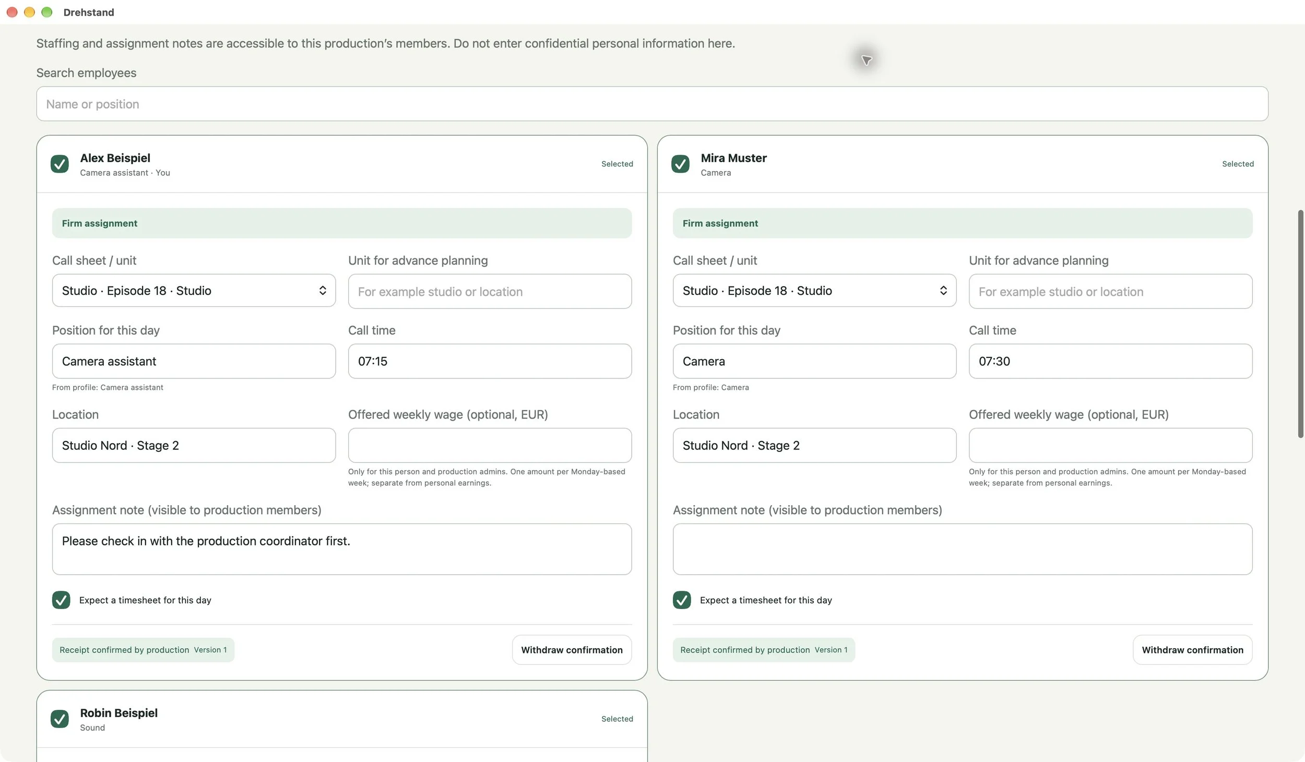Uncheck Robin Beispiel selection checkbox
1305x762 pixels.
click(60, 719)
